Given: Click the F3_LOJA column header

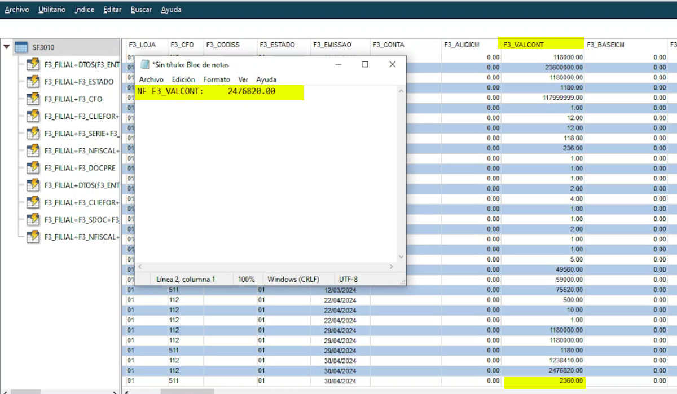Looking at the screenshot, I should [x=145, y=45].
